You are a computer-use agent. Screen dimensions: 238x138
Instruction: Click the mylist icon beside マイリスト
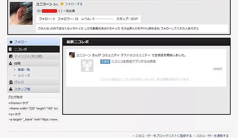coord(11,56)
